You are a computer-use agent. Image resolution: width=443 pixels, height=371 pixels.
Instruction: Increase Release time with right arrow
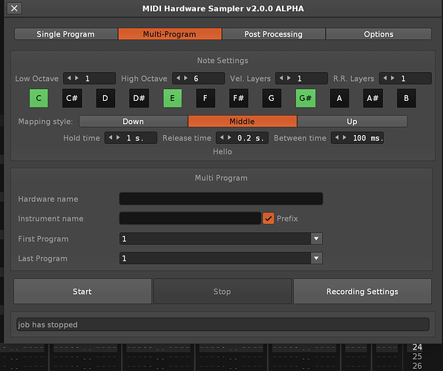coord(229,137)
